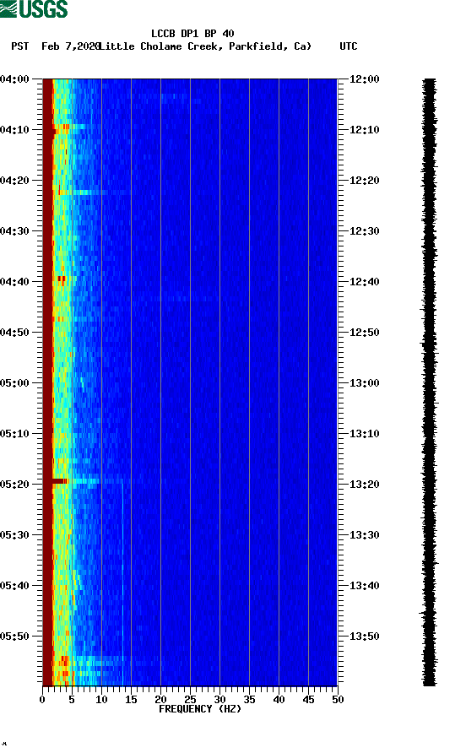Click the 'UTC' timezone label

[x=349, y=46]
